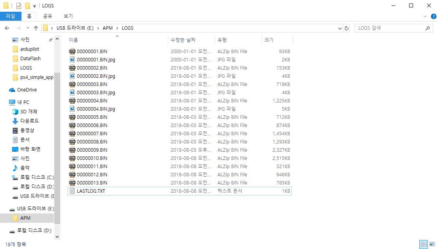The image size is (438, 249).
Task: Select file name 00000013.BIN
Action: pos(92,183)
